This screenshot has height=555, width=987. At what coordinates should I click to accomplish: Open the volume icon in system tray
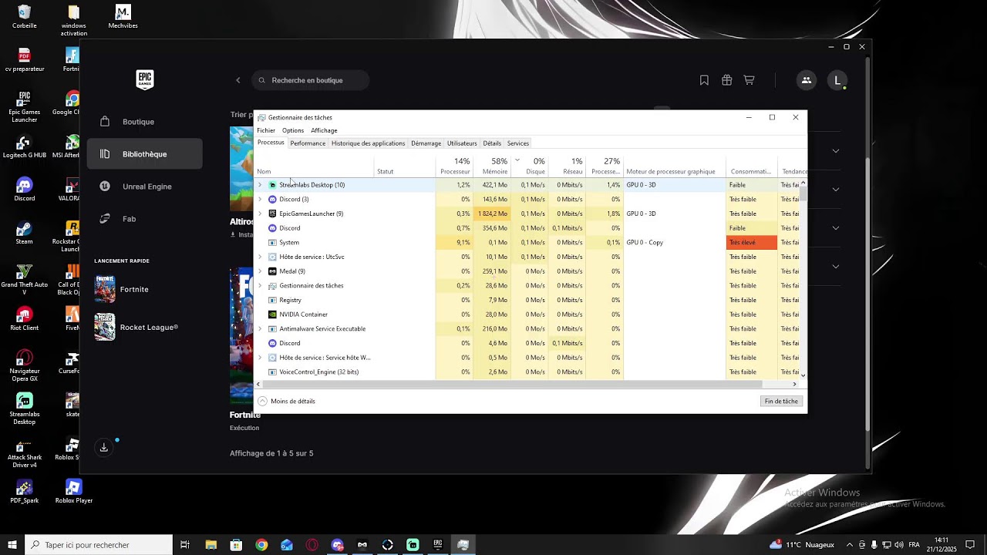tap(899, 545)
